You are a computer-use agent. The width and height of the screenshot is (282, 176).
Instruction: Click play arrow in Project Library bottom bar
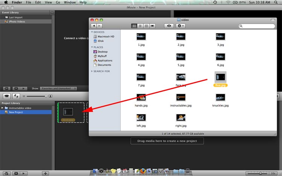[x=23, y=173]
